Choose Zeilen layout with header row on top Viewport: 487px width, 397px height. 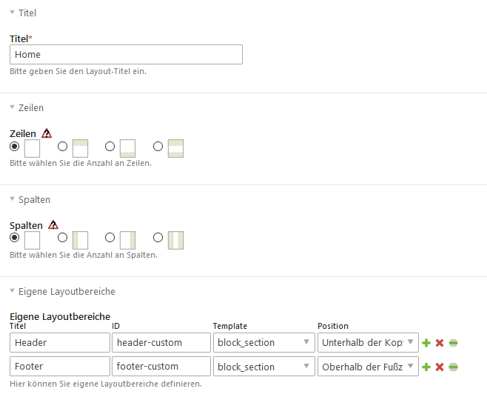pos(63,147)
